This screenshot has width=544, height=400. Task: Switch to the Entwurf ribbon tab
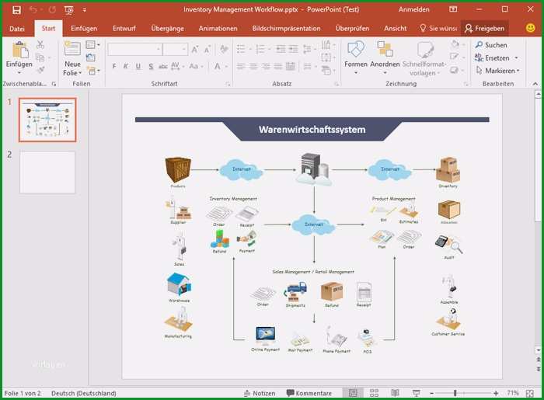click(124, 29)
